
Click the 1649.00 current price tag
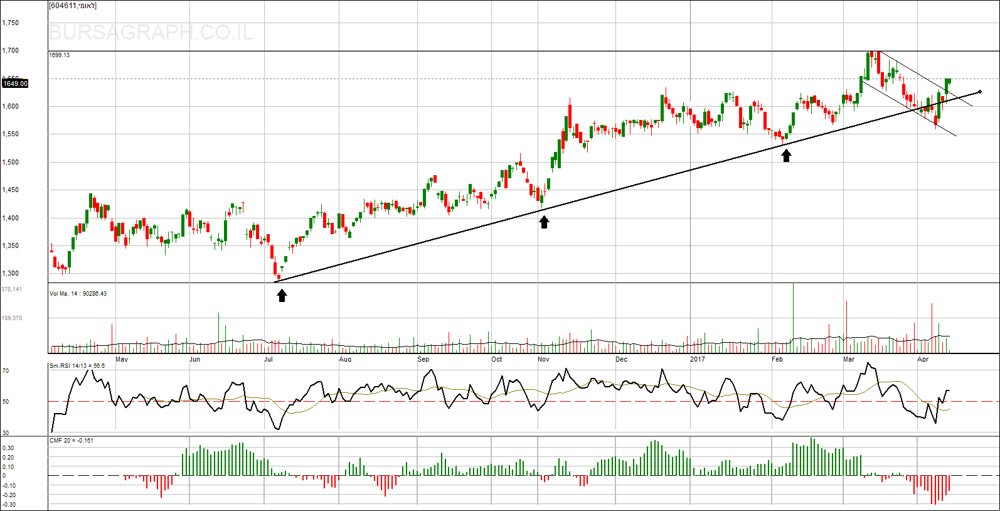[x=15, y=83]
